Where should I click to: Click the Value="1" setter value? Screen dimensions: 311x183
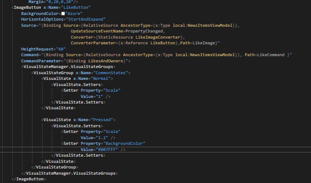(92, 97)
